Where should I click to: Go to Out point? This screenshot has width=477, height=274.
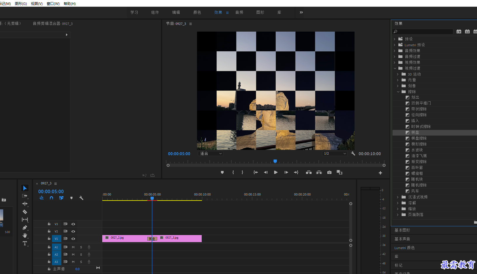[296, 172]
